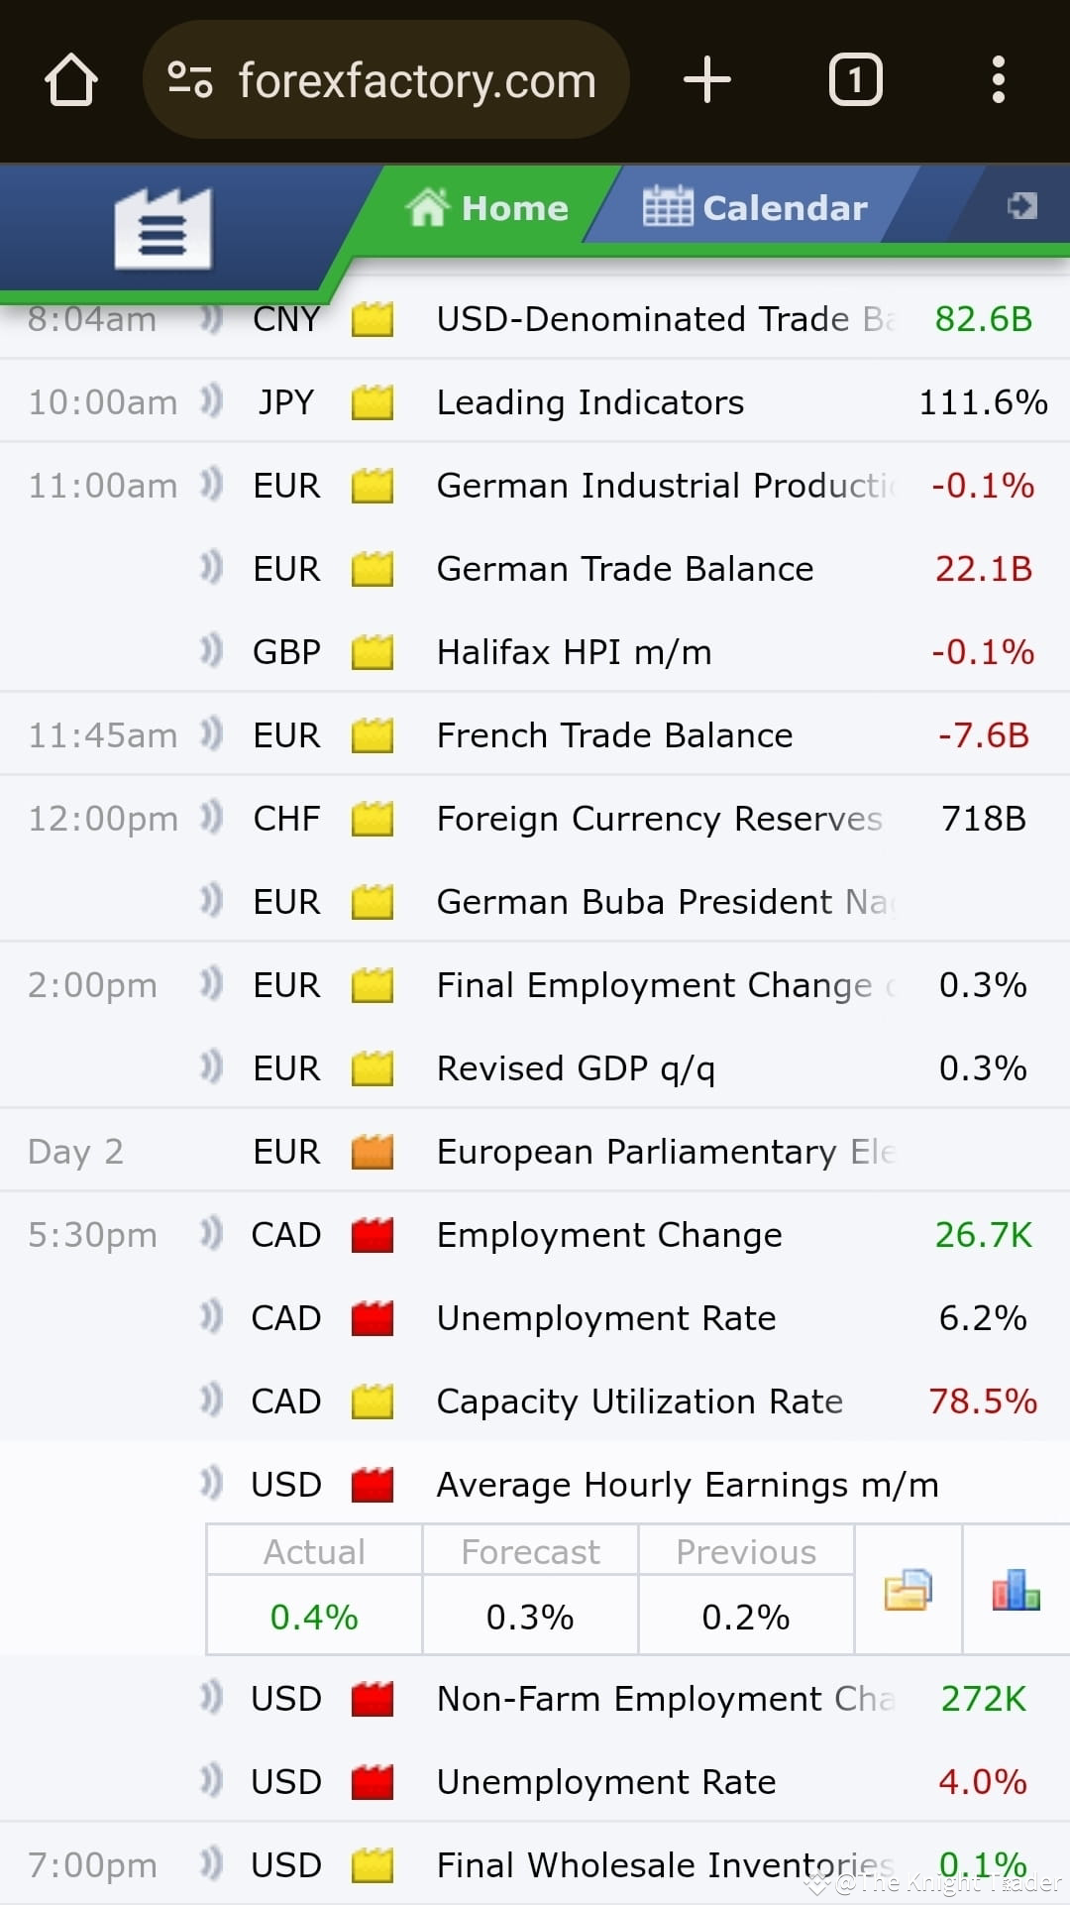Tap the forexfactory.com address bar

(416, 80)
